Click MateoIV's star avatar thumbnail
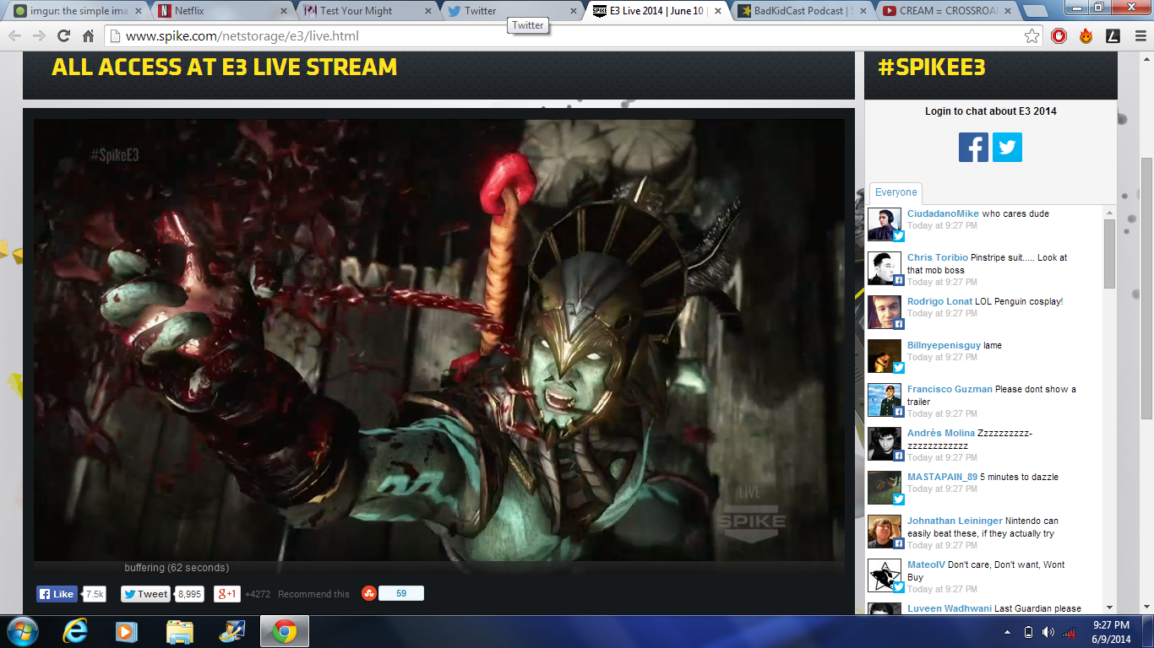Image resolution: width=1154 pixels, height=648 pixels. pyautogui.click(x=885, y=575)
